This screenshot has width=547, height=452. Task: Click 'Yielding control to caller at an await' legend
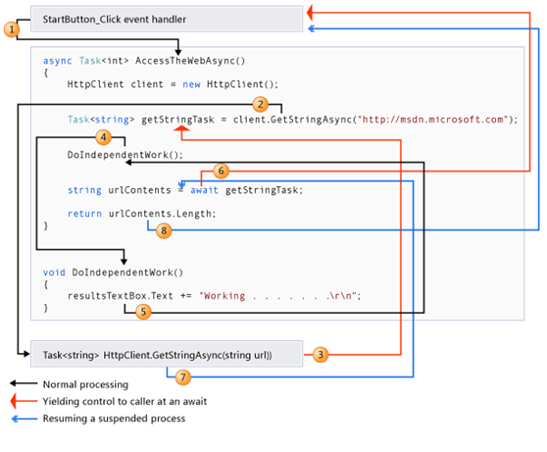point(124,401)
